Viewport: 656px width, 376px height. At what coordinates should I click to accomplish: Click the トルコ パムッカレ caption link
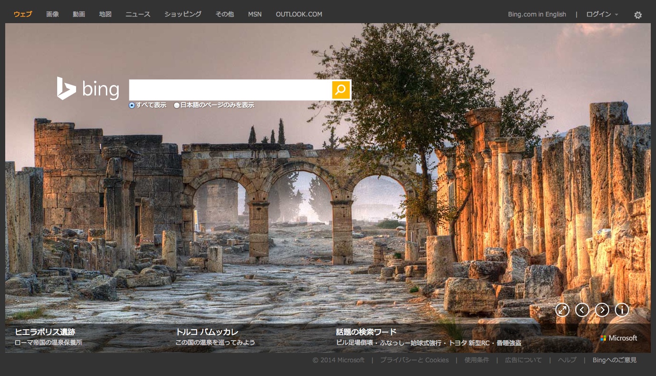tap(207, 332)
